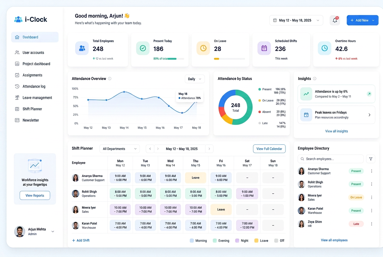Screen dimensions: 383x257
Task: Click the Present legend in Attendance by Status
Action: pos(265,89)
